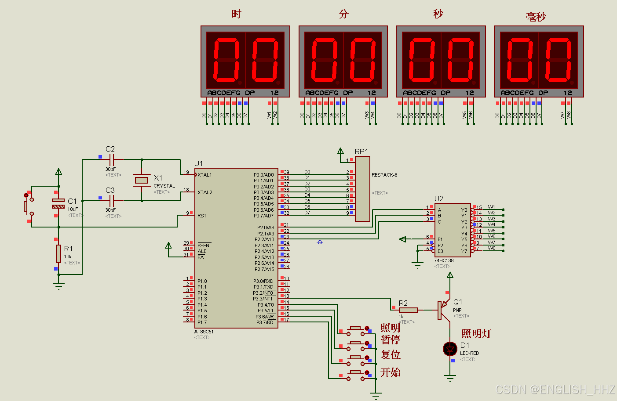
Task: Click the XTAL1 pin label on U1
Action: 204,175
